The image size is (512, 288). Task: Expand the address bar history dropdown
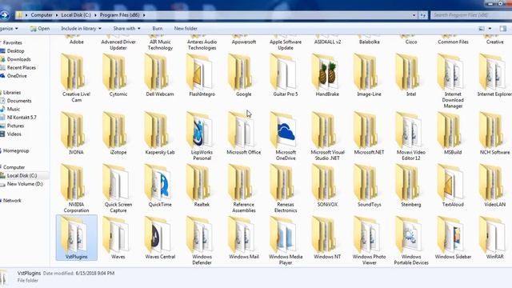tap(414, 15)
